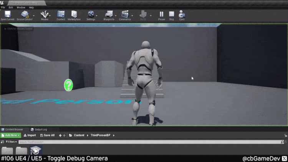Click the Save Current toolbar icon
The image size is (288, 162).
point(8,14)
